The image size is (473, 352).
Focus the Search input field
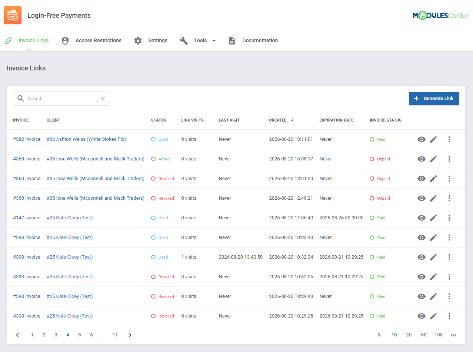61,99
